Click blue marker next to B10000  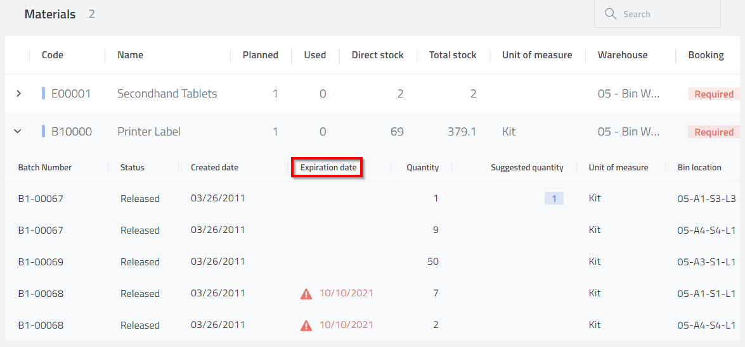44,132
